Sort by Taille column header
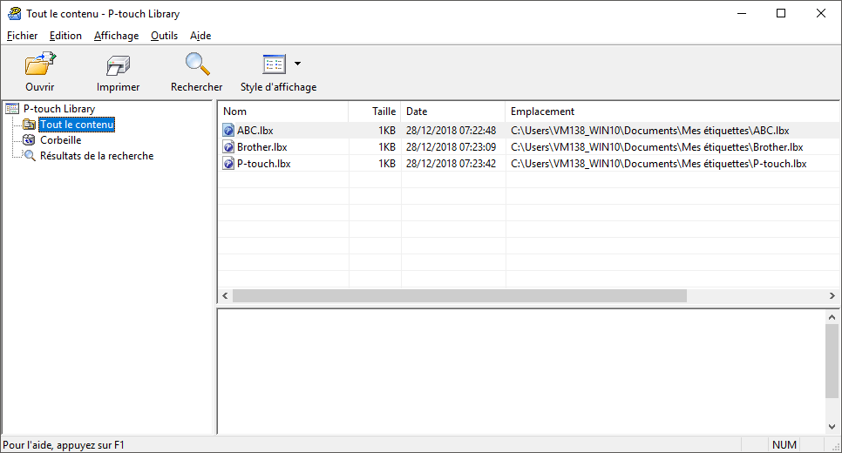This screenshot has width=842, height=453. point(375,112)
